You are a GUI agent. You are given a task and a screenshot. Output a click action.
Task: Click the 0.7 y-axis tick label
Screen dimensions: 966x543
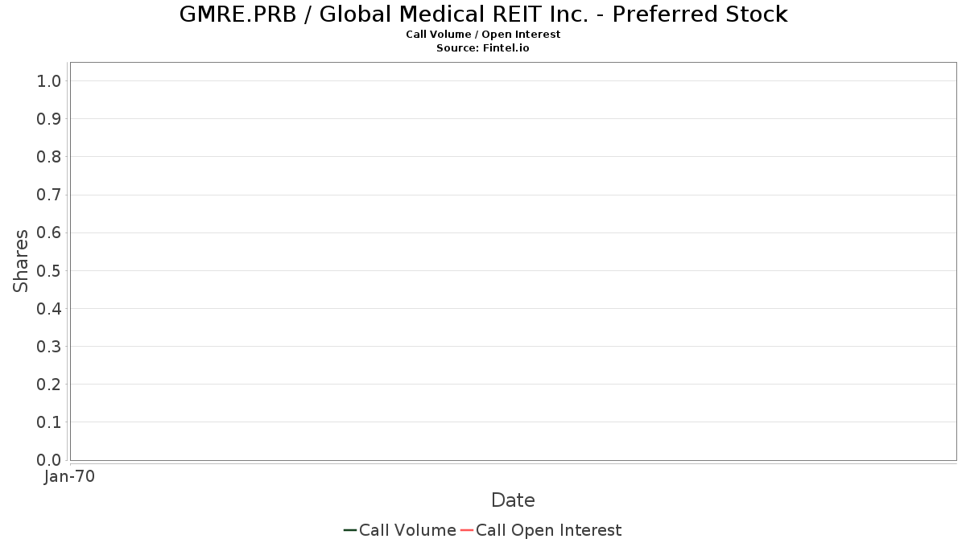(49, 195)
